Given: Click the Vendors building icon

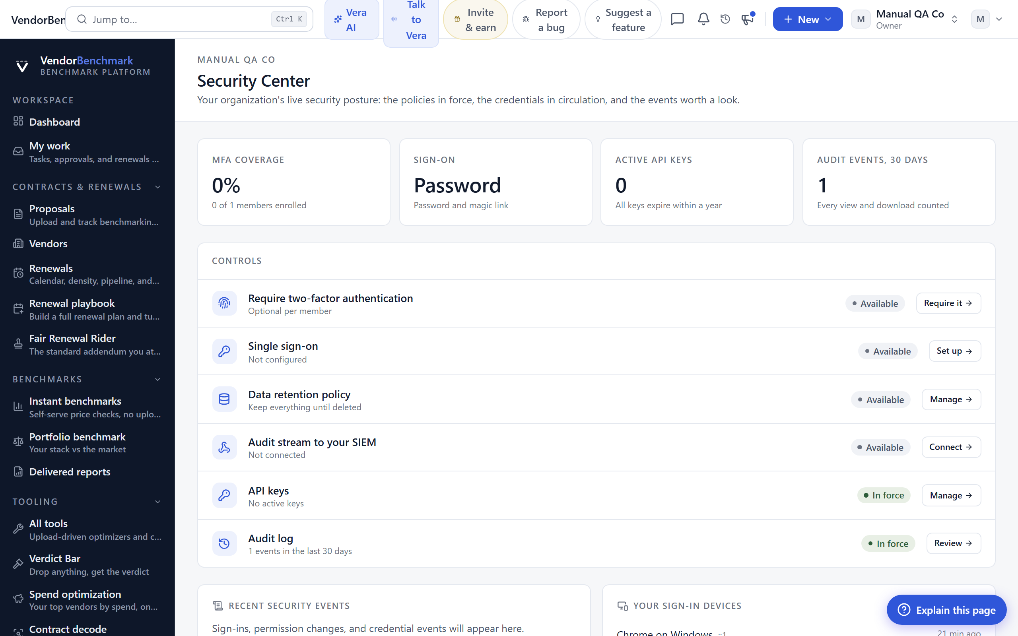Looking at the screenshot, I should click(x=18, y=244).
